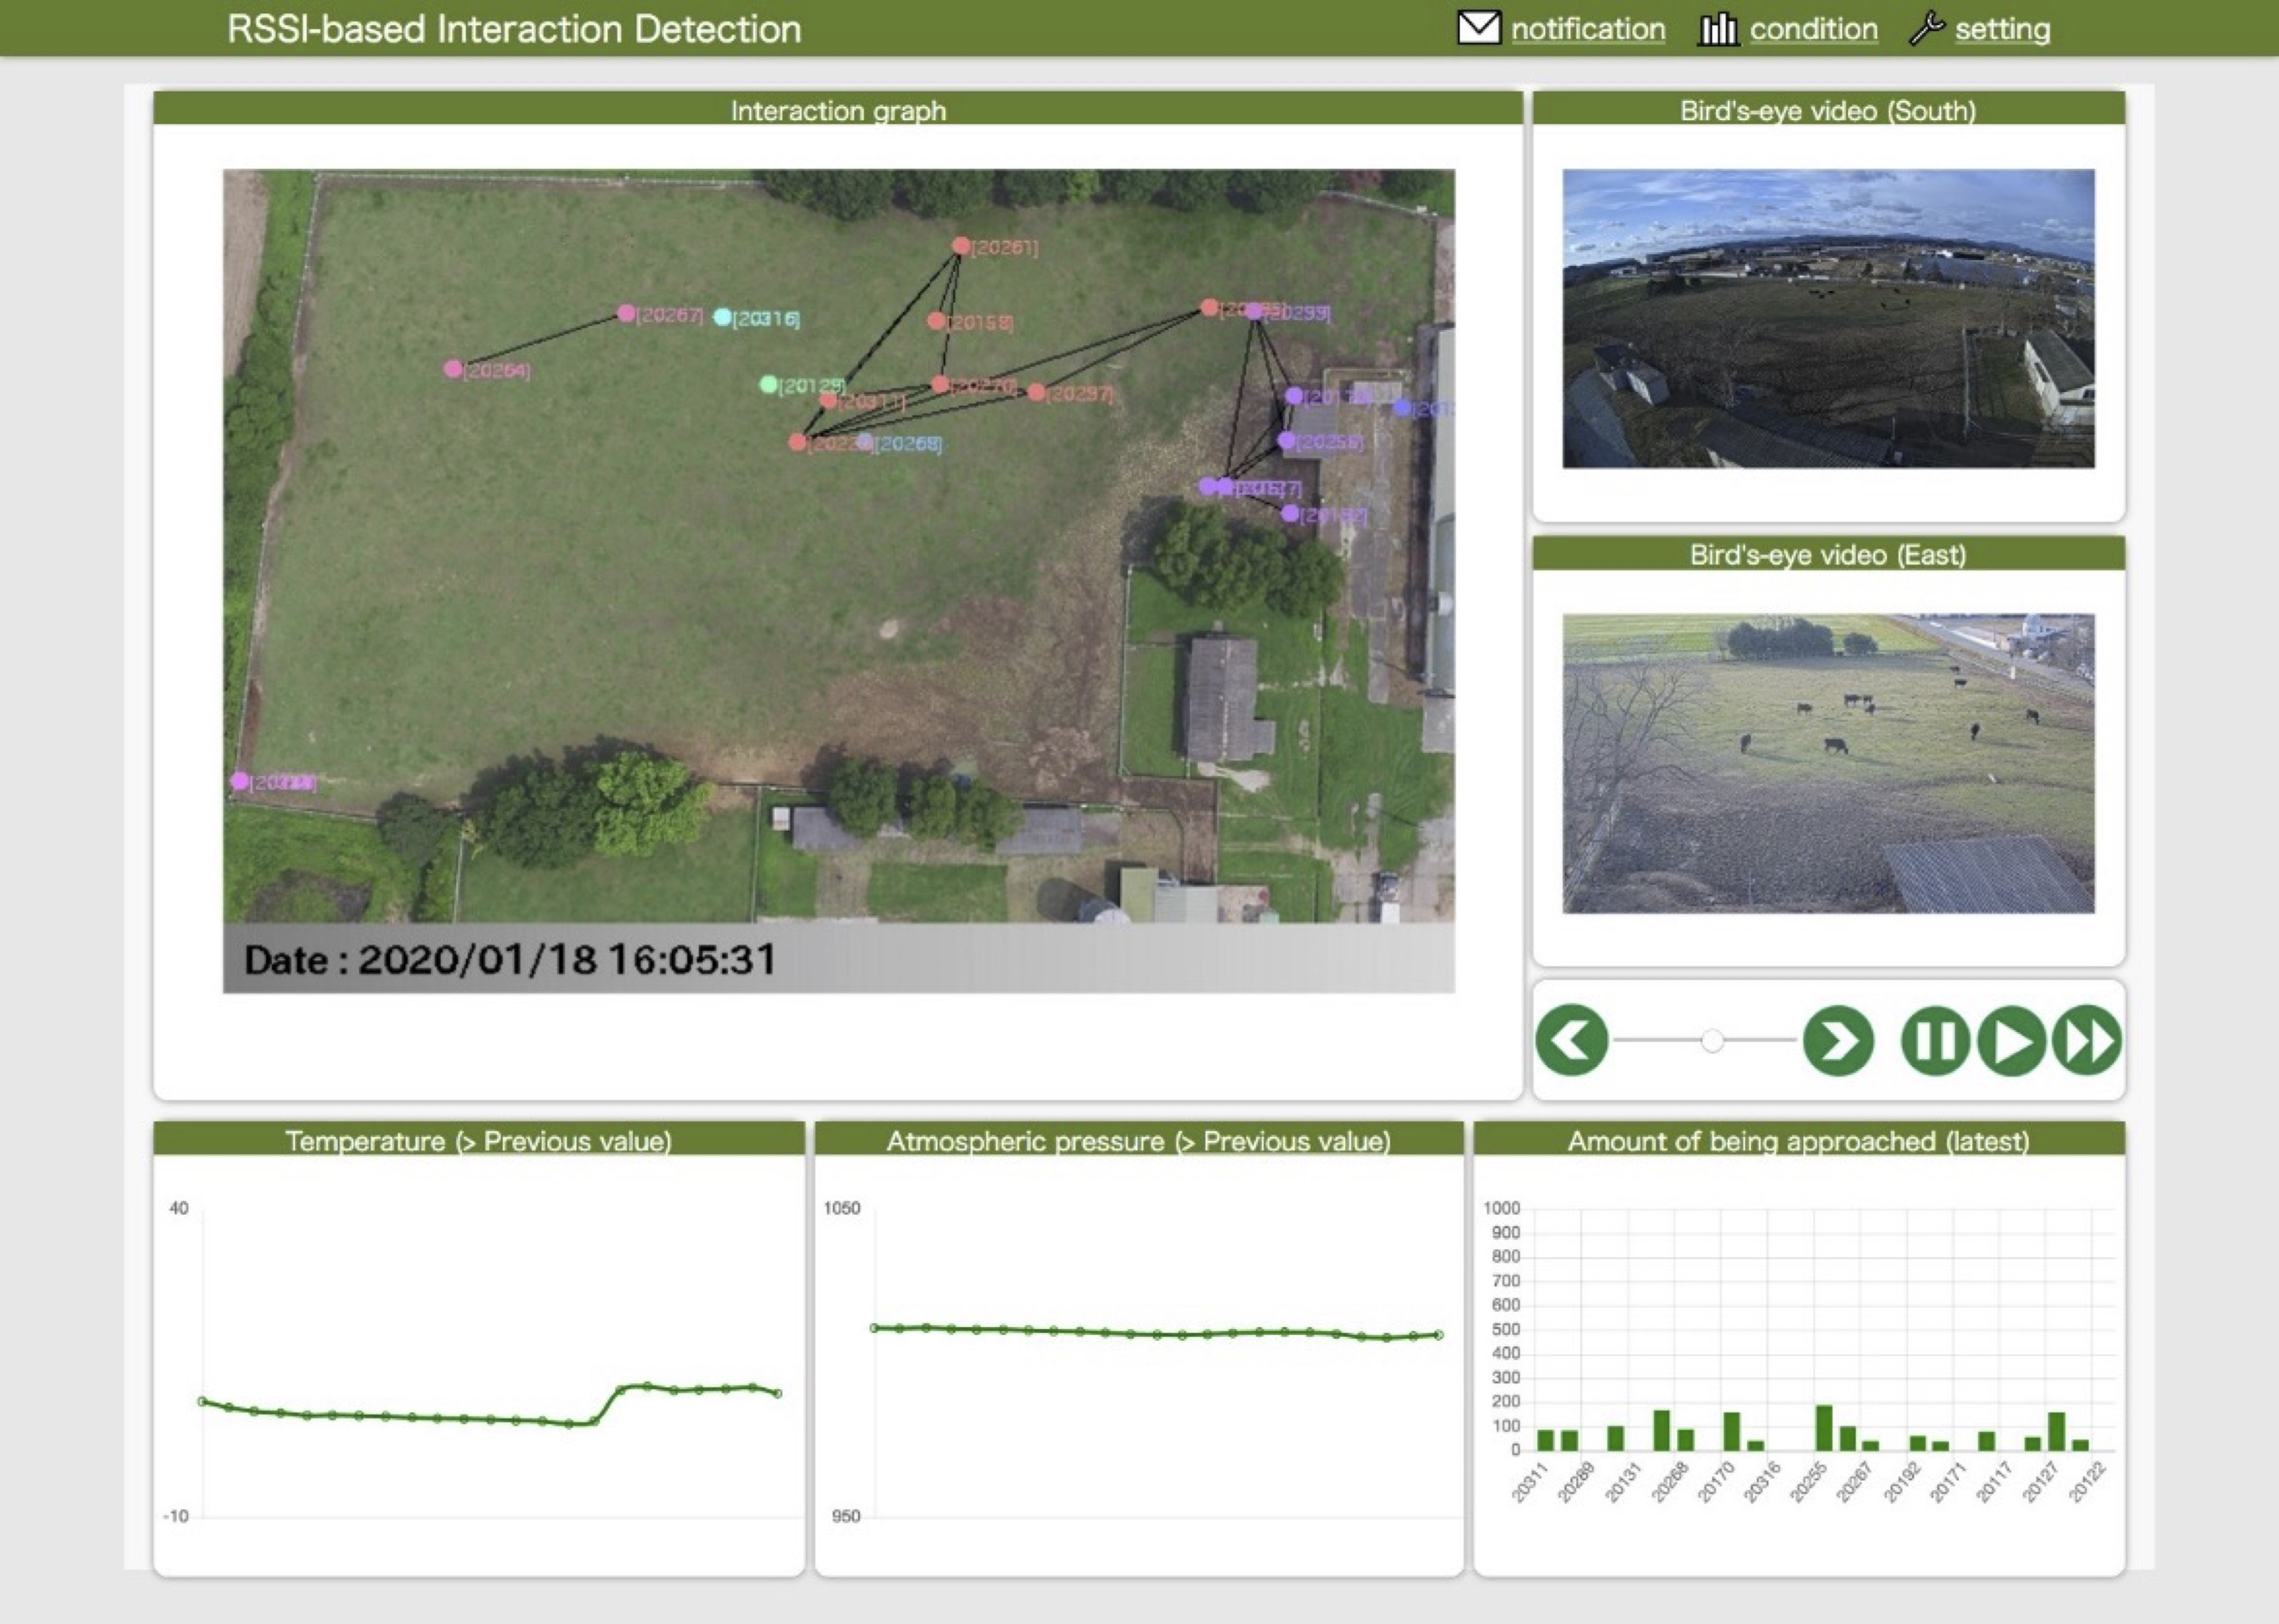Click the Date 2020/01/18 16:05:31 timestamp

pos(510,959)
